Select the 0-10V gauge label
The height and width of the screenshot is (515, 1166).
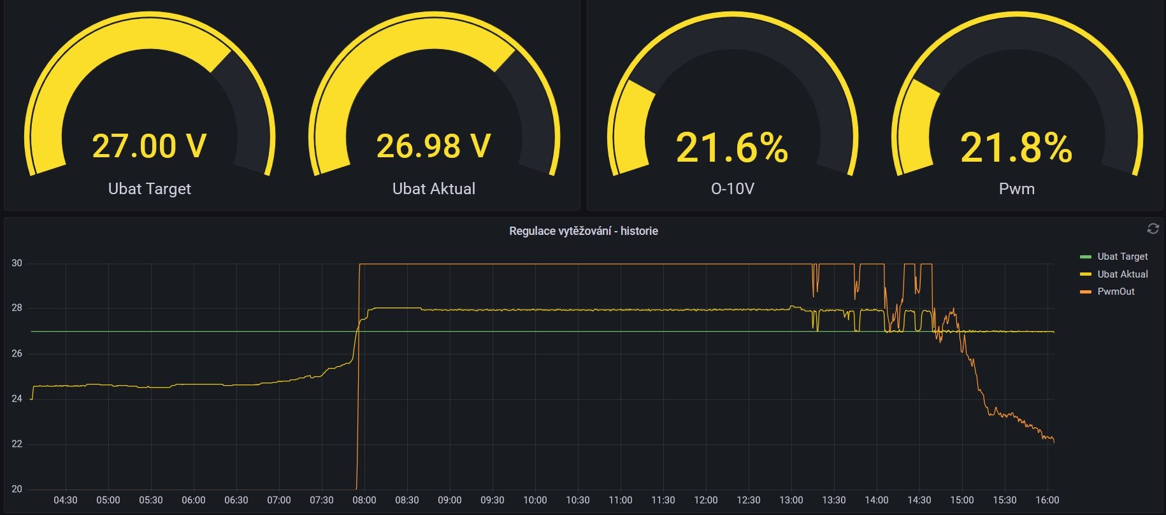click(732, 188)
